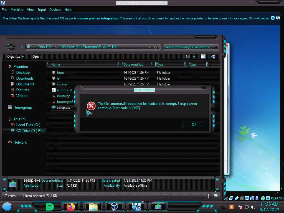Click the boot folder icon

[54, 72]
